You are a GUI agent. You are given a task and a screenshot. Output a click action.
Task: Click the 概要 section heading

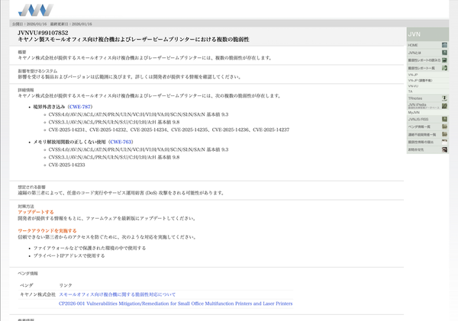22,52
